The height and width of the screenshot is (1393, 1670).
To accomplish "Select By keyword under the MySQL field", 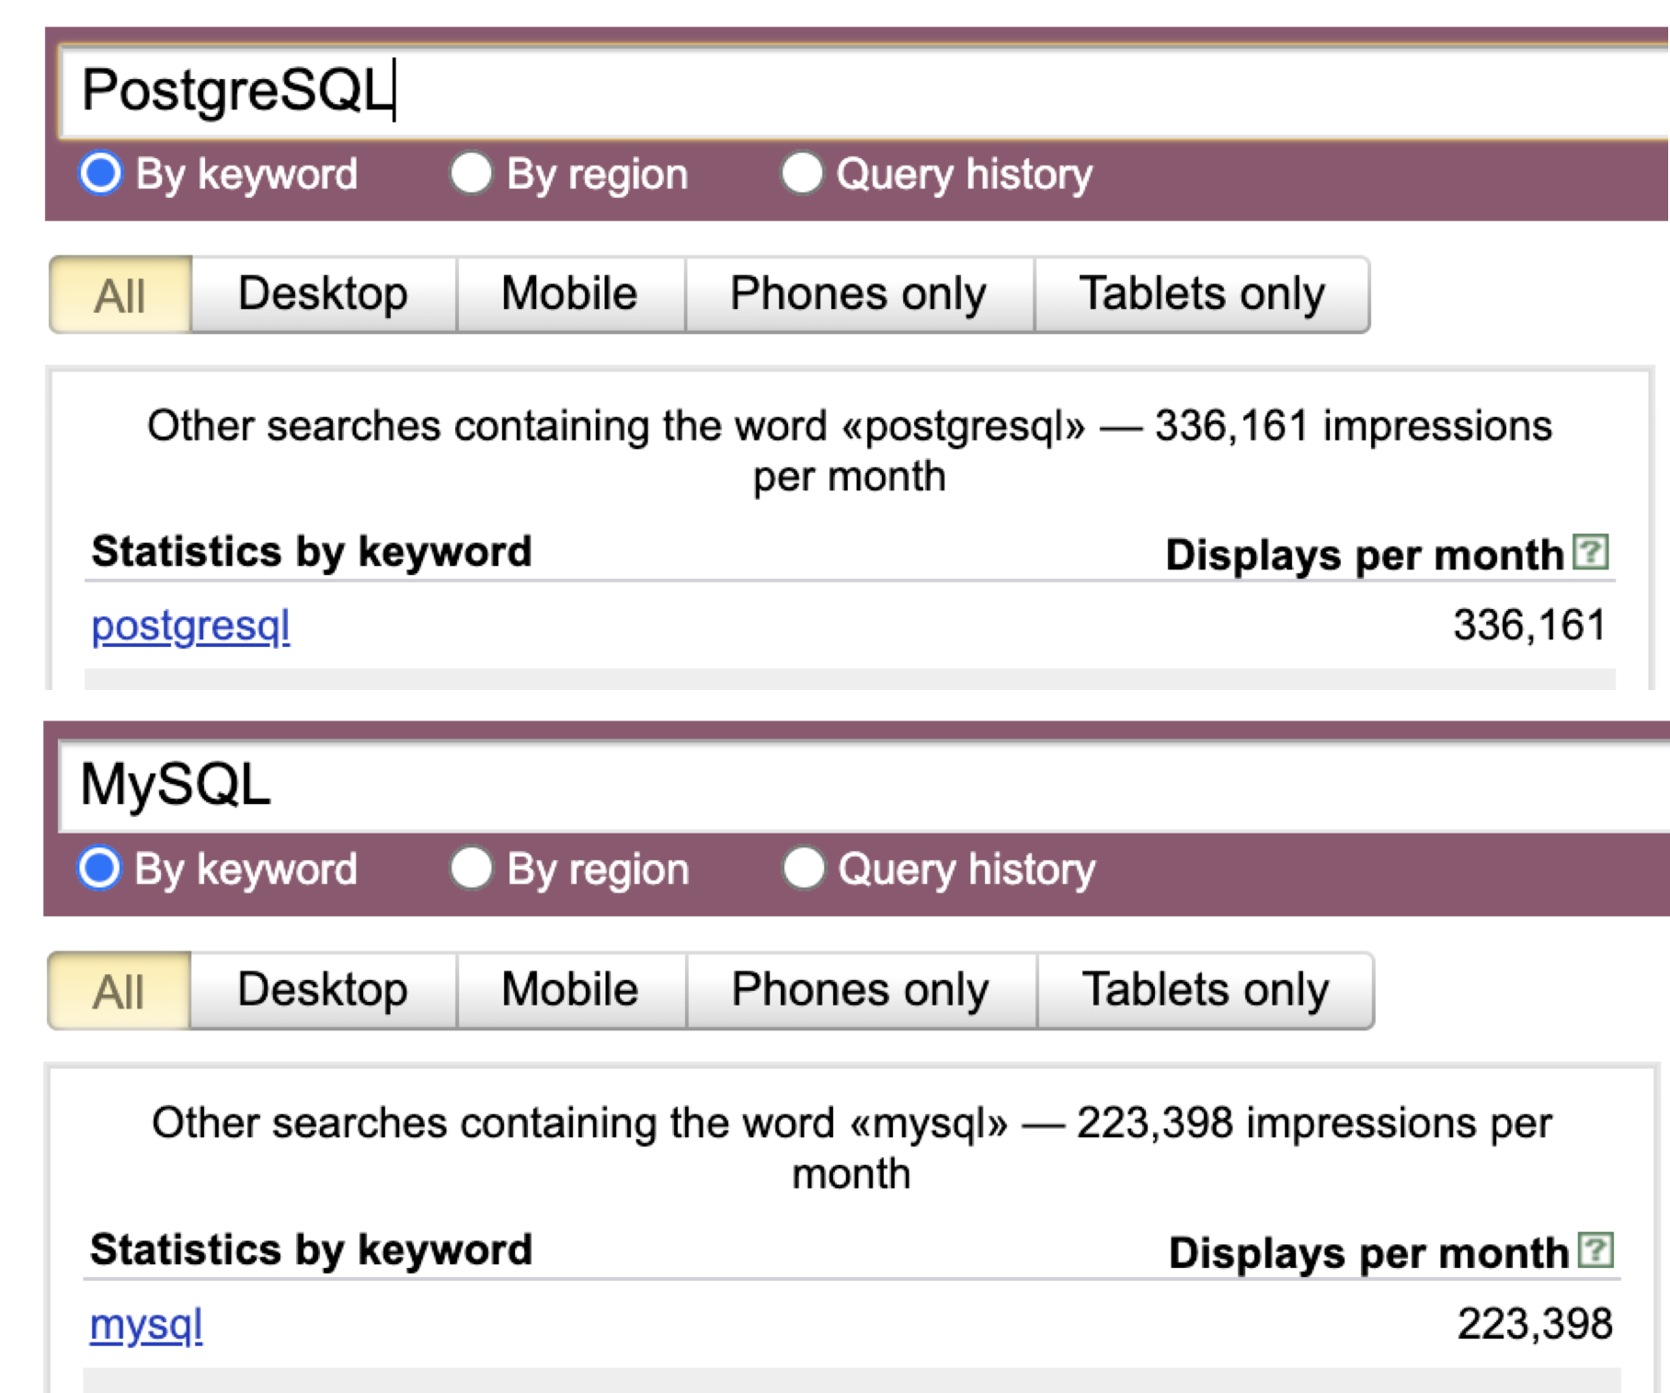I will click(x=99, y=867).
